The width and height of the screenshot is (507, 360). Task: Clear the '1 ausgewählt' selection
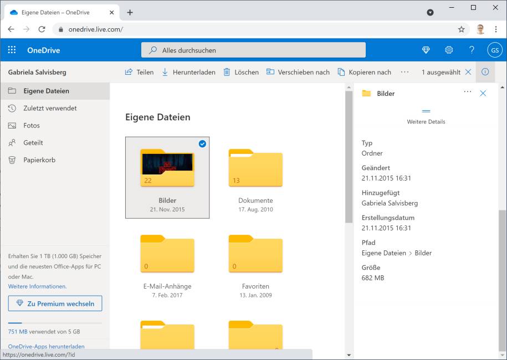pos(468,72)
